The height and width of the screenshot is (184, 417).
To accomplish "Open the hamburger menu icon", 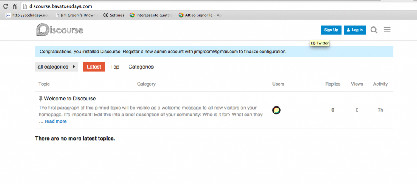I will [387, 30].
